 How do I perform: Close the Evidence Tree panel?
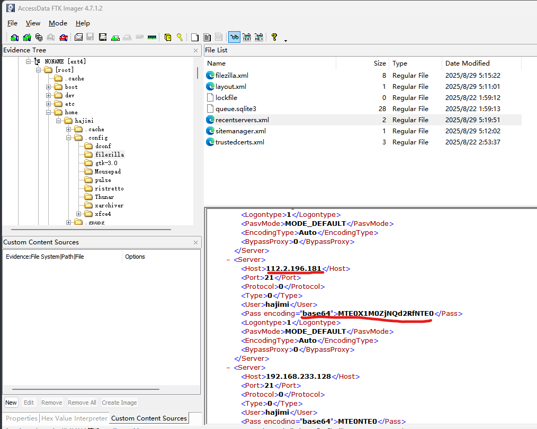[x=195, y=50]
